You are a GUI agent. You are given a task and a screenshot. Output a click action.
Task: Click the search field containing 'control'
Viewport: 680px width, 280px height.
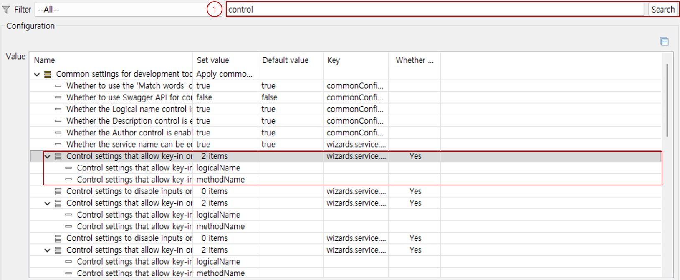pos(434,10)
